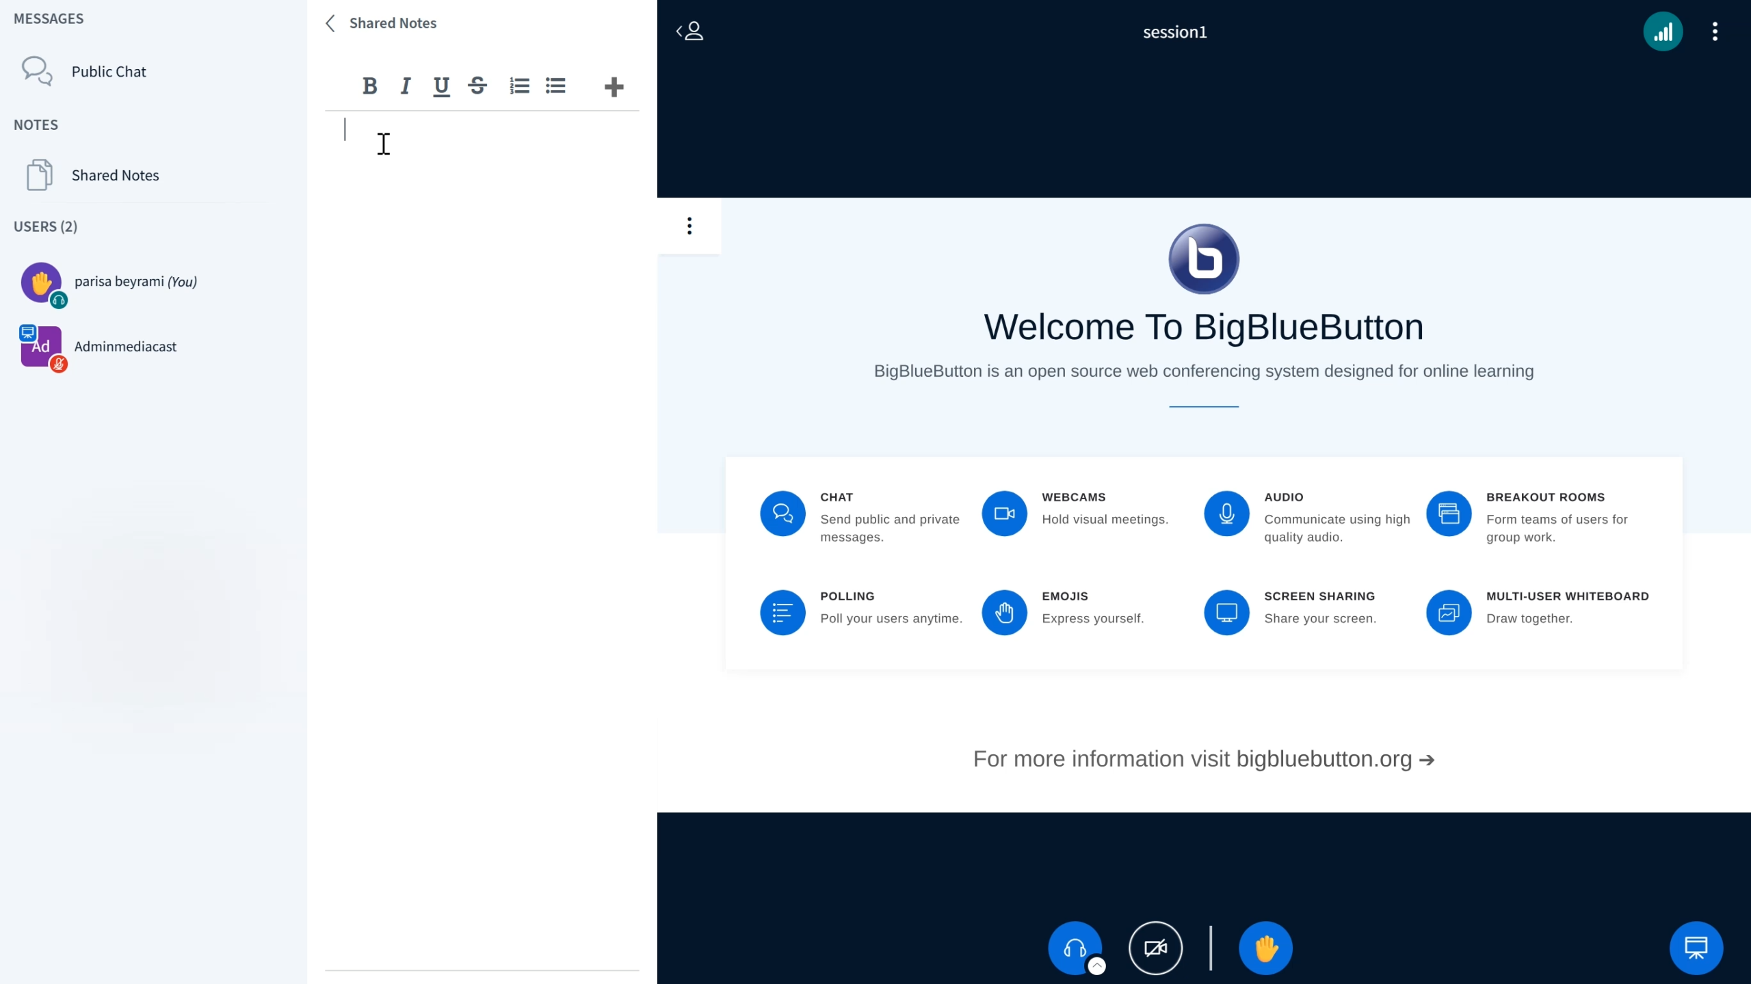Insert an ordered numbered list
The image size is (1751, 984).
click(519, 86)
